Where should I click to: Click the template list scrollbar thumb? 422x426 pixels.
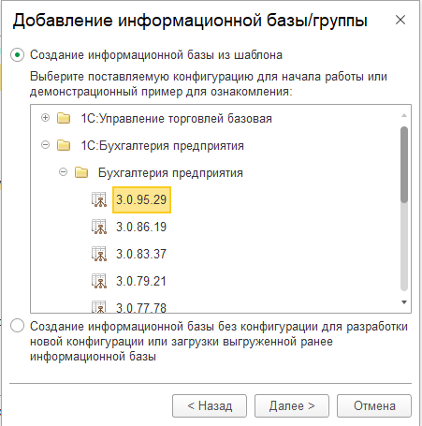(x=404, y=165)
